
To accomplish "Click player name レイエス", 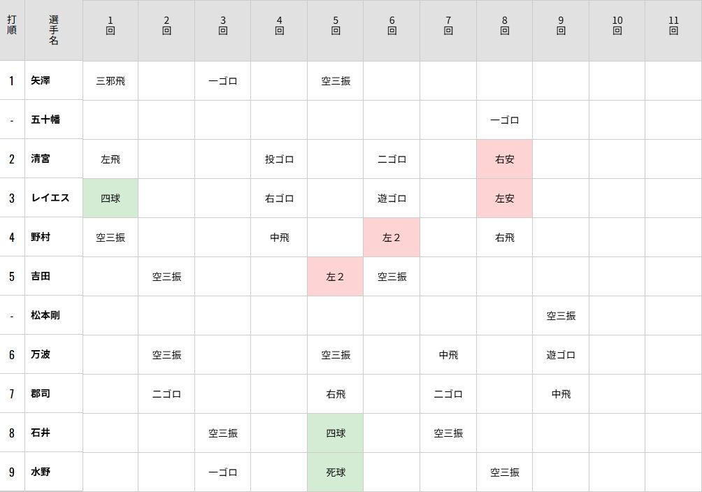I will [x=50, y=198].
